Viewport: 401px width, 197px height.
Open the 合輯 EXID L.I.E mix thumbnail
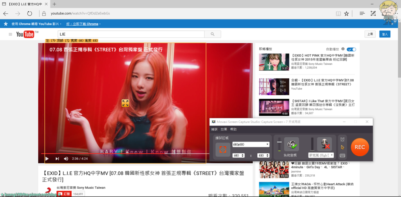[274, 87]
